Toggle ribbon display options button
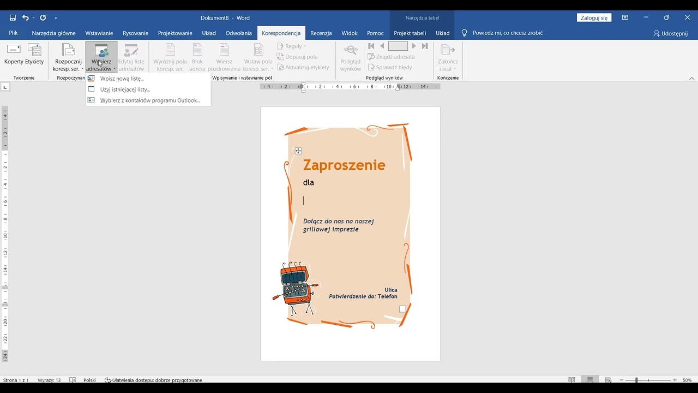Viewport: 698px width, 393px height. (x=625, y=17)
